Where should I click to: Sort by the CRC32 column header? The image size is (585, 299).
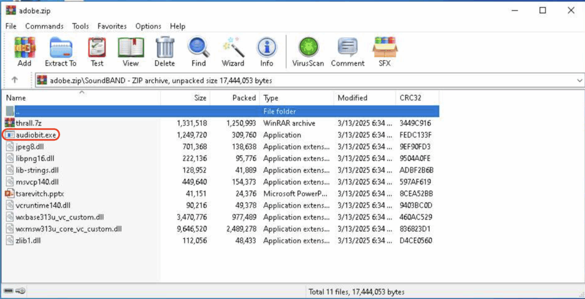point(416,98)
